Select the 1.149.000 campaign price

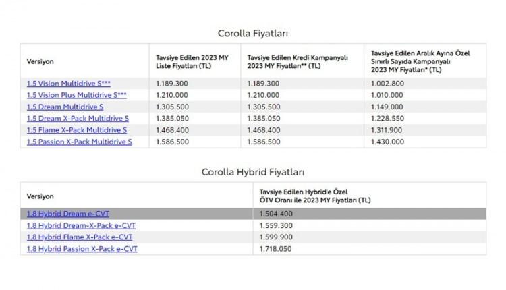click(387, 107)
